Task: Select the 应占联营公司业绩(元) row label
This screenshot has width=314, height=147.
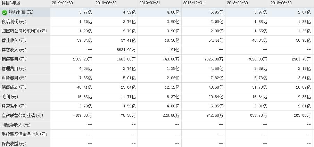Action: 23,115
